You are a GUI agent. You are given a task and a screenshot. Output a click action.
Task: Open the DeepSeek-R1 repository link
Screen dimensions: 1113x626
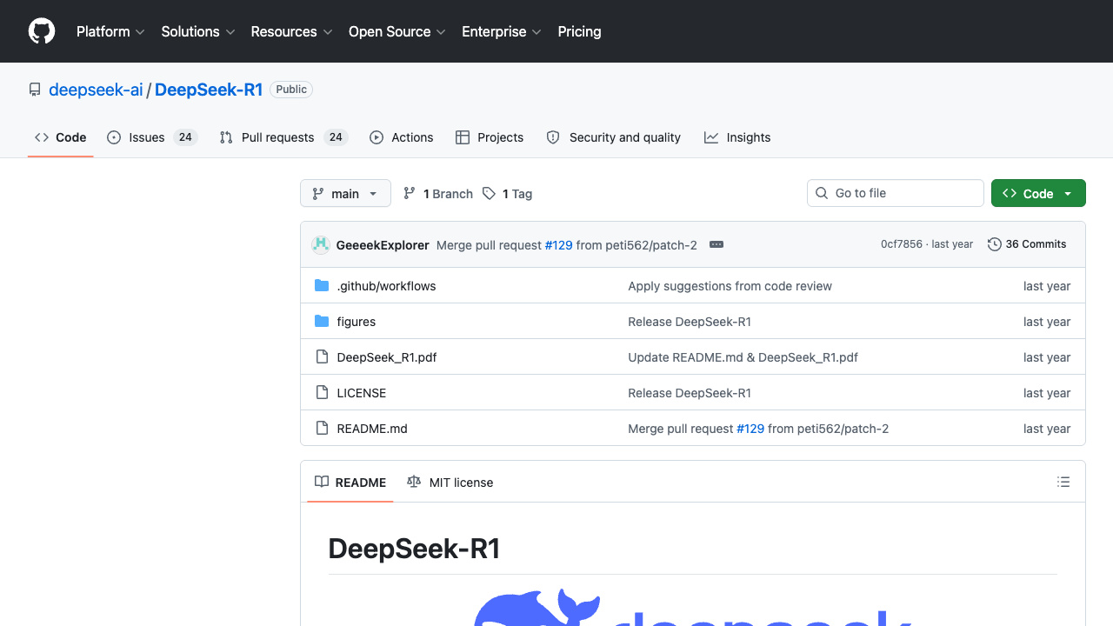[x=209, y=90]
